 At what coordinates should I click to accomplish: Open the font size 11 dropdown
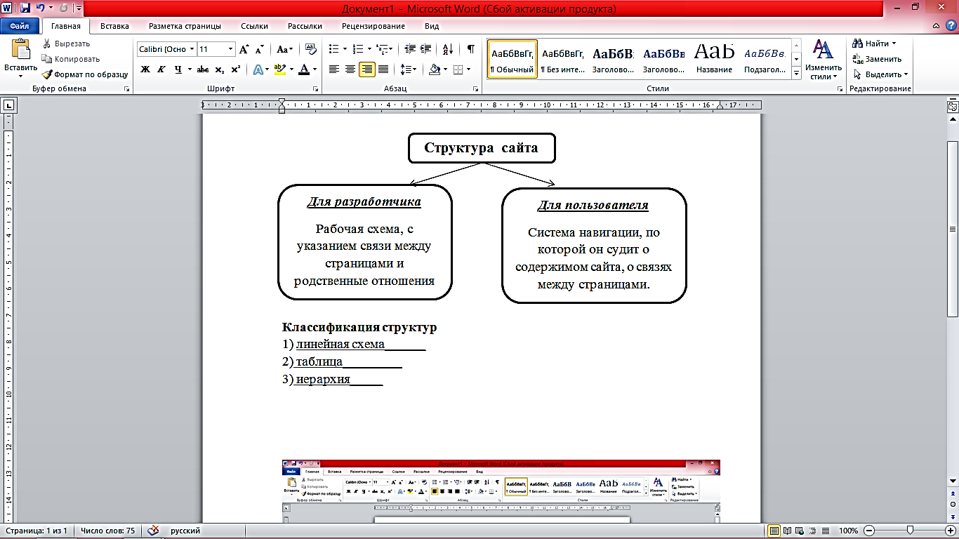point(230,49)
